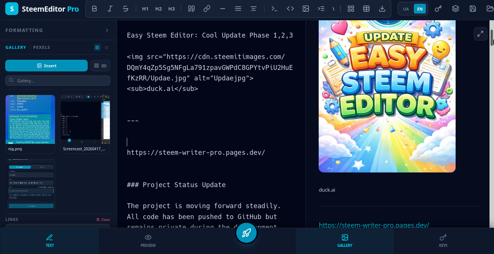Click the backslash icon in the toolbar
This screenshot has height=254, width=494.
[333, 9]
